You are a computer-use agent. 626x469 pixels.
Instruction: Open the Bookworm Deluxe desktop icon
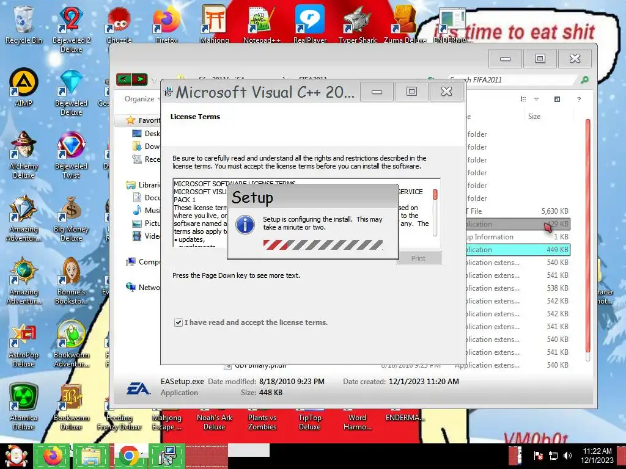(x=71, y=407)
